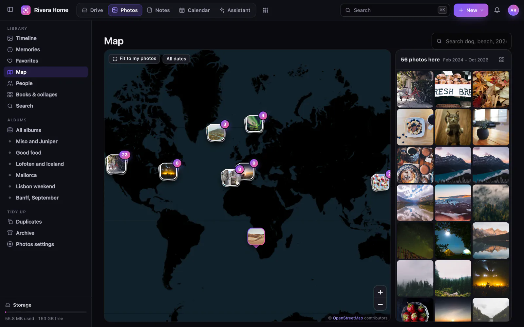Select the 6-photo map cluster
This screenshot has width=524, height=327.
coord(169,171)
